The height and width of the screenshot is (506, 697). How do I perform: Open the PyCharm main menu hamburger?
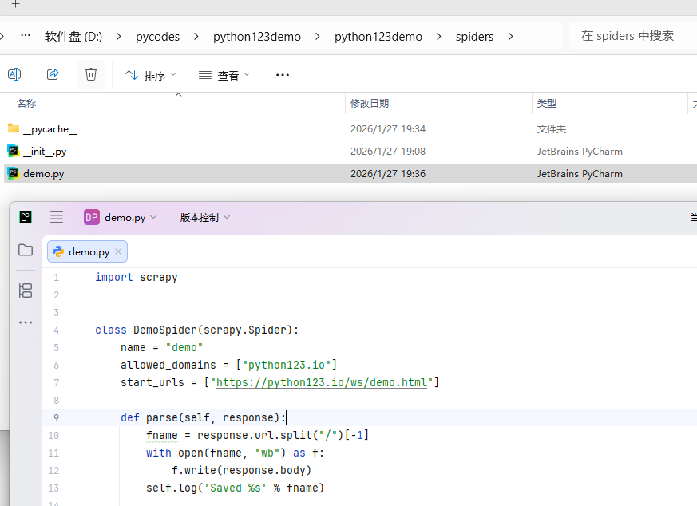pos(57,217)
